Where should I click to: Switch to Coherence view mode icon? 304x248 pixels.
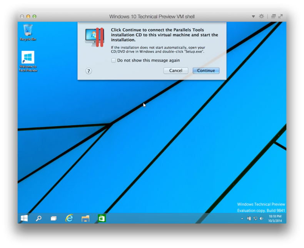pyautogui.click(x=273, y=17)
